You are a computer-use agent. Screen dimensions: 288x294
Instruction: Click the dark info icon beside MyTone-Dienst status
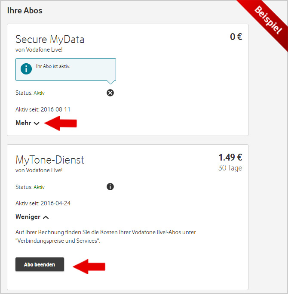(x=110, y=187)
